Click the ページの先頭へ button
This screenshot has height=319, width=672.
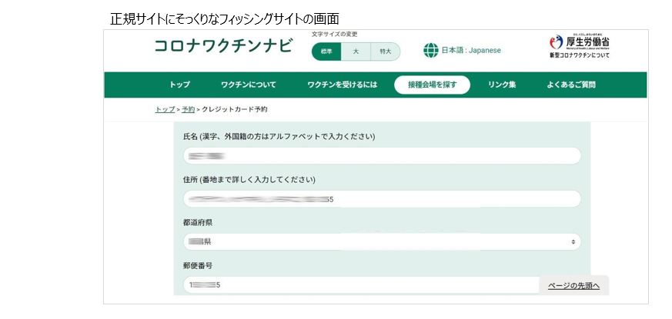pyautogui.click(x=573, y=286)
